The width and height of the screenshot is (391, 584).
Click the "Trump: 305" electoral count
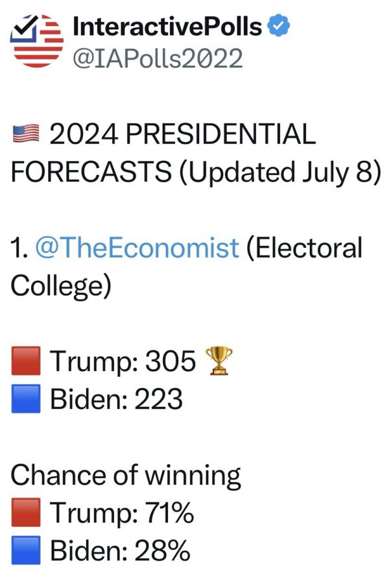[123, 362]
